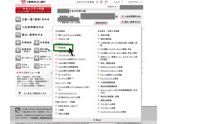Open Eco通帳（インターネット通帳）申込 link

(x=116, y=49)
